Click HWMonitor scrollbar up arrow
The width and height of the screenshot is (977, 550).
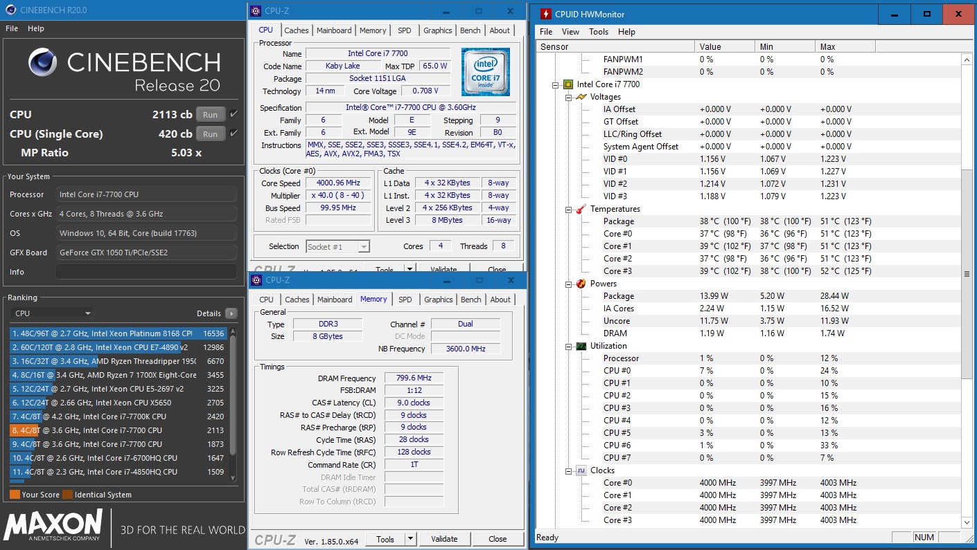pyautogui.click(x=967, y=59)
